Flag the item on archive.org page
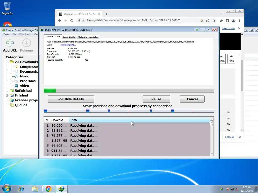Image resolution: width=258 pixels, height=193 pixels. coord(231,59)
